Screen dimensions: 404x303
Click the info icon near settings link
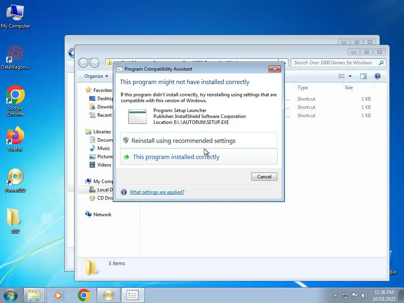[123, 192]
